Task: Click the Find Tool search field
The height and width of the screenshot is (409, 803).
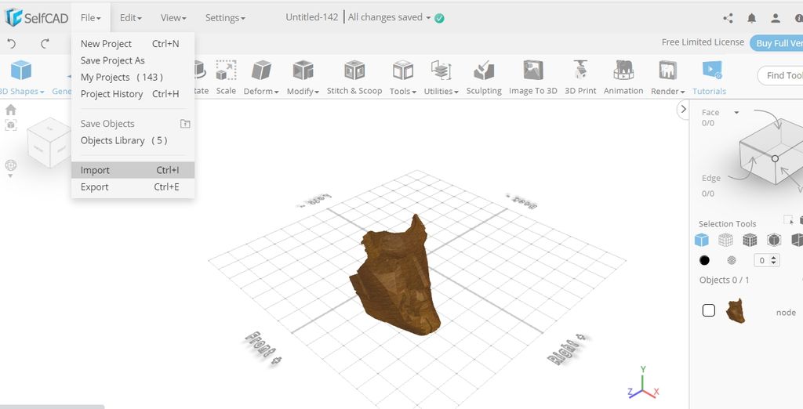Action: point(781,75)
